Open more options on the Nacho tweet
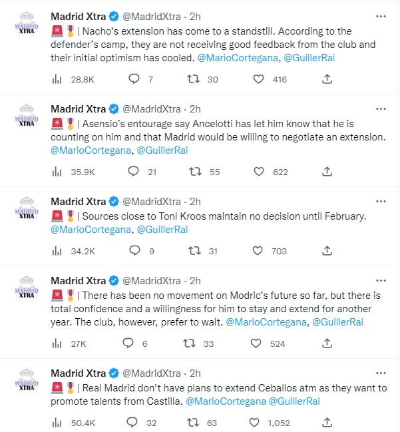 click(x=379, y=16)
